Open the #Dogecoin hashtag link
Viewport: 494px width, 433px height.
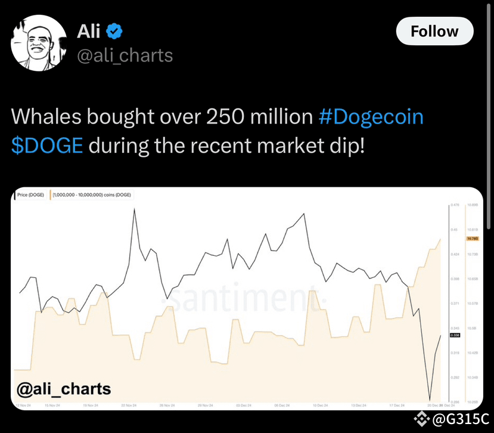coord(371,116)
